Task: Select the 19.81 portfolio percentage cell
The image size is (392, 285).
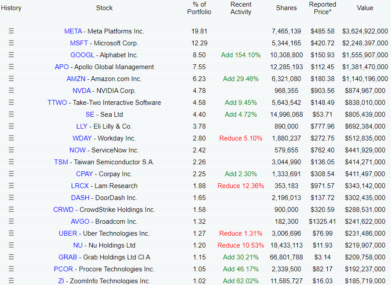Action: (x=199, y=31)
